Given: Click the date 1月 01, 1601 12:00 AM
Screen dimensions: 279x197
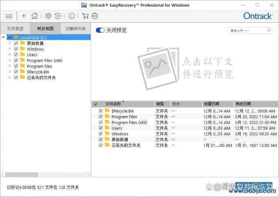Looking at the screenshot, I should coord(256,145).
